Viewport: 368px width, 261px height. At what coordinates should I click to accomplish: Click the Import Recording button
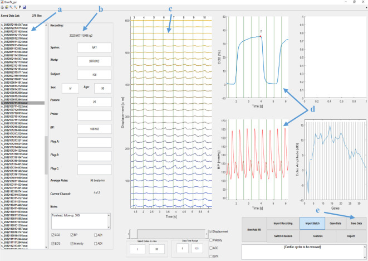tap(283, 224)
